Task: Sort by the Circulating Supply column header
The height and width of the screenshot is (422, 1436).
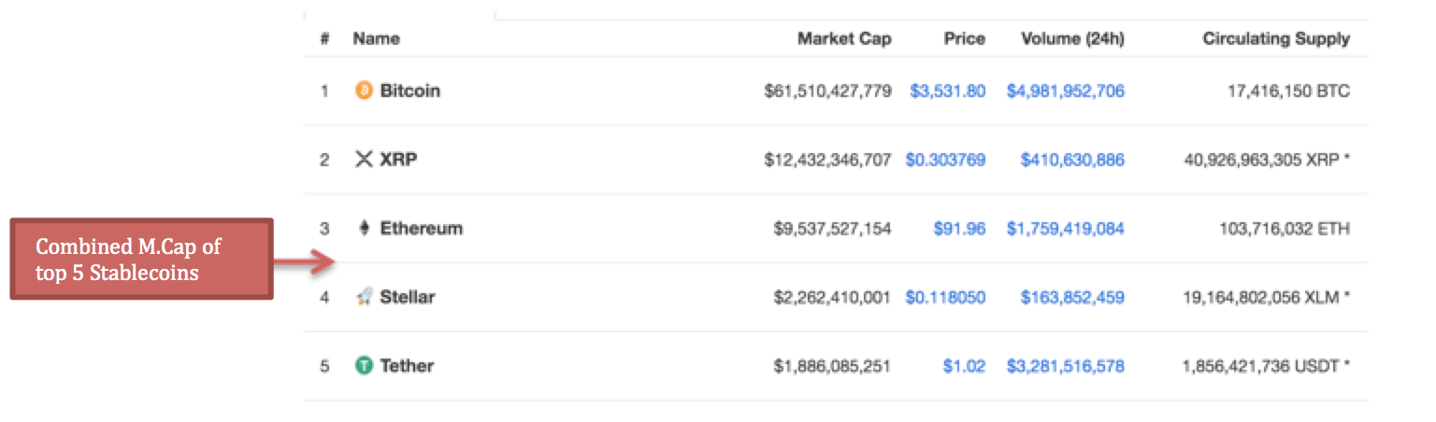Action: click(1276, 38)
